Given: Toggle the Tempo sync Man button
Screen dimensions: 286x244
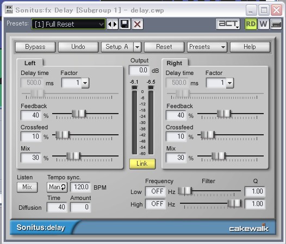Looking at the screenshot, I should click(x=57, y=187).
